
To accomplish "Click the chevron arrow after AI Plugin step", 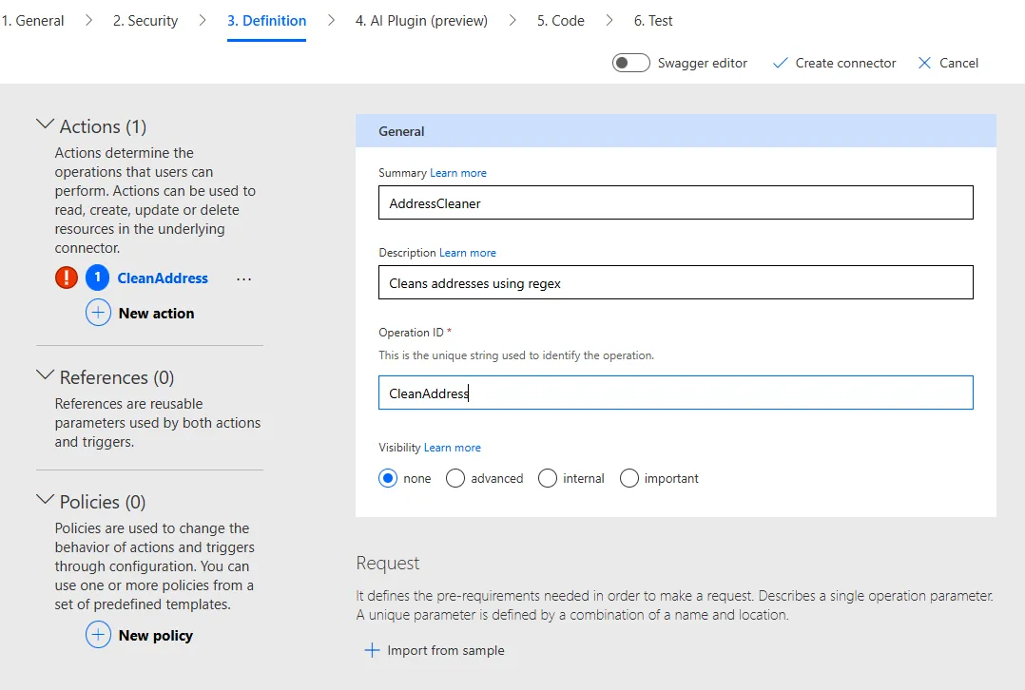I will pyautogui.click(x=512, y=20).
